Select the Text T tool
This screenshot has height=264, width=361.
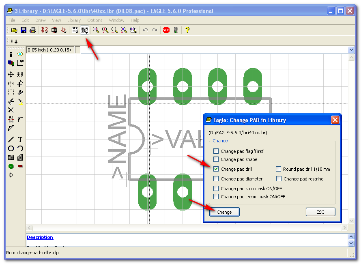20,140
